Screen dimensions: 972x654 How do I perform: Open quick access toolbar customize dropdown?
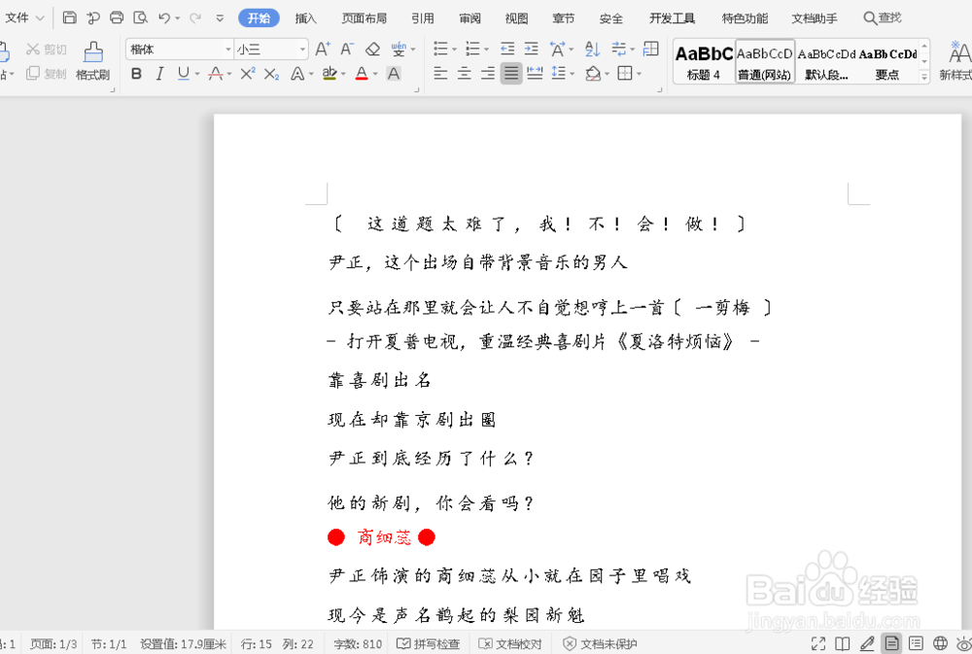[220, 17]
